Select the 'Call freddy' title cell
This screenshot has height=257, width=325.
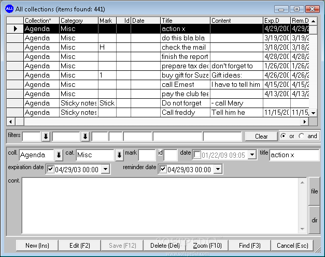click(185, 113)
